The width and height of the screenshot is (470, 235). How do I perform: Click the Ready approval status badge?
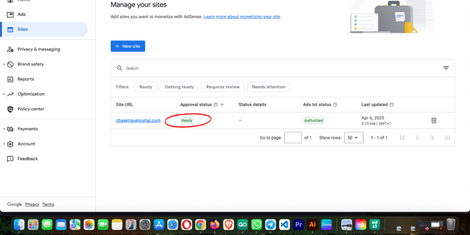[187, 121]
